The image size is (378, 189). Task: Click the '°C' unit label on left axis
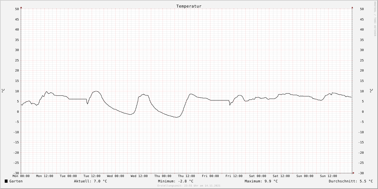[3, 91]
